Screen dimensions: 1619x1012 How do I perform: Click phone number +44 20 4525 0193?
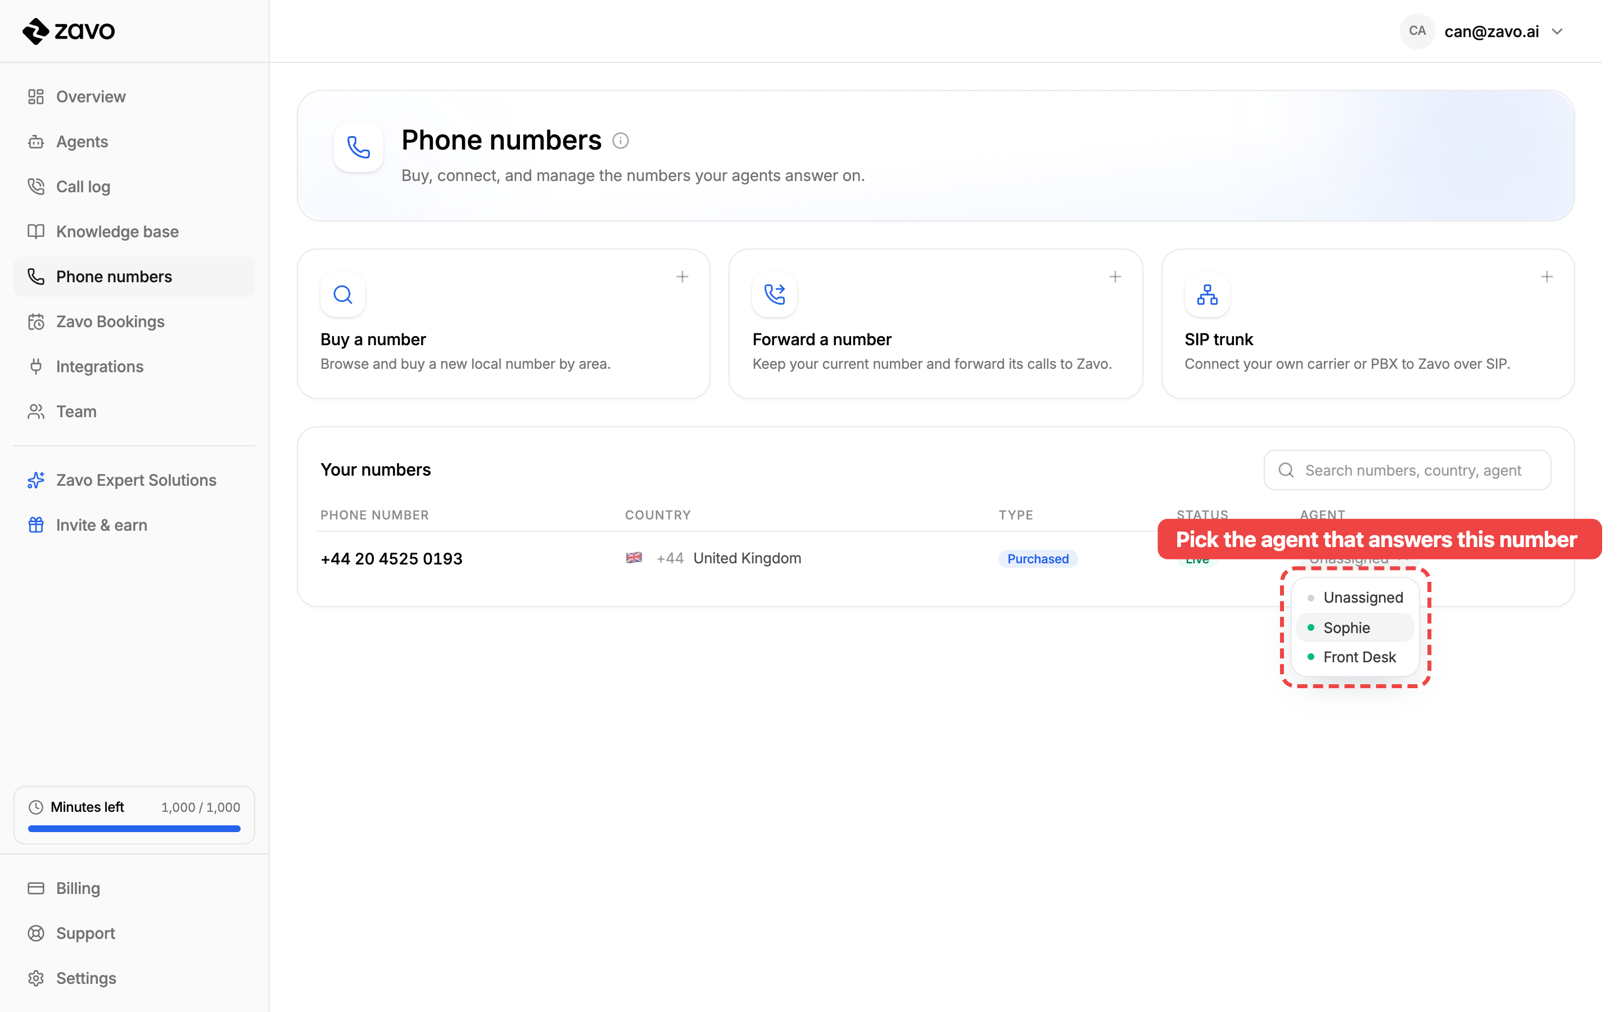(x=391, y=558)
